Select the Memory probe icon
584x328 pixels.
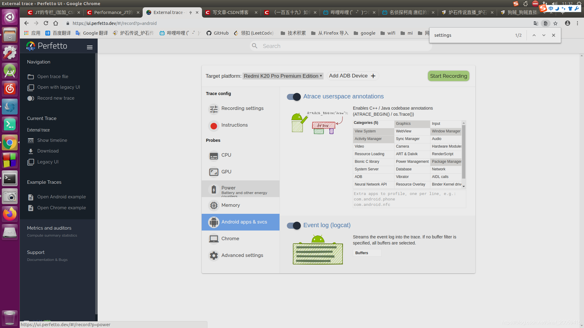(214, 205)
